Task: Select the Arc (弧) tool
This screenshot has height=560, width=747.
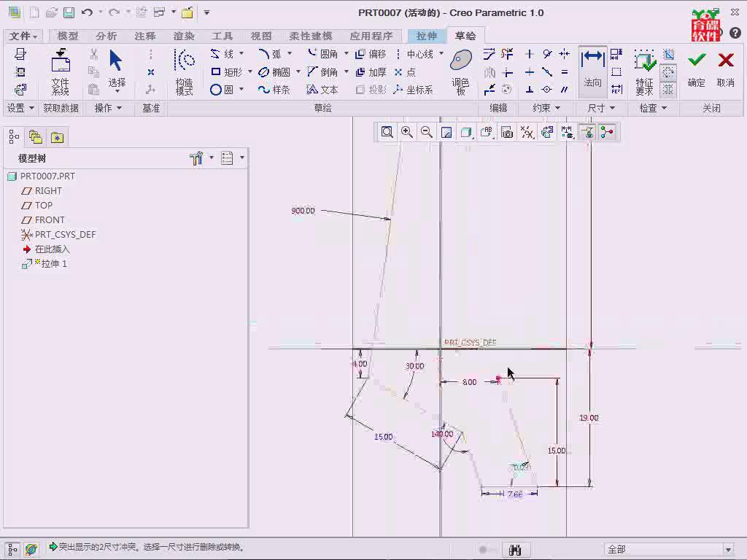Action: tap(270, 54)
